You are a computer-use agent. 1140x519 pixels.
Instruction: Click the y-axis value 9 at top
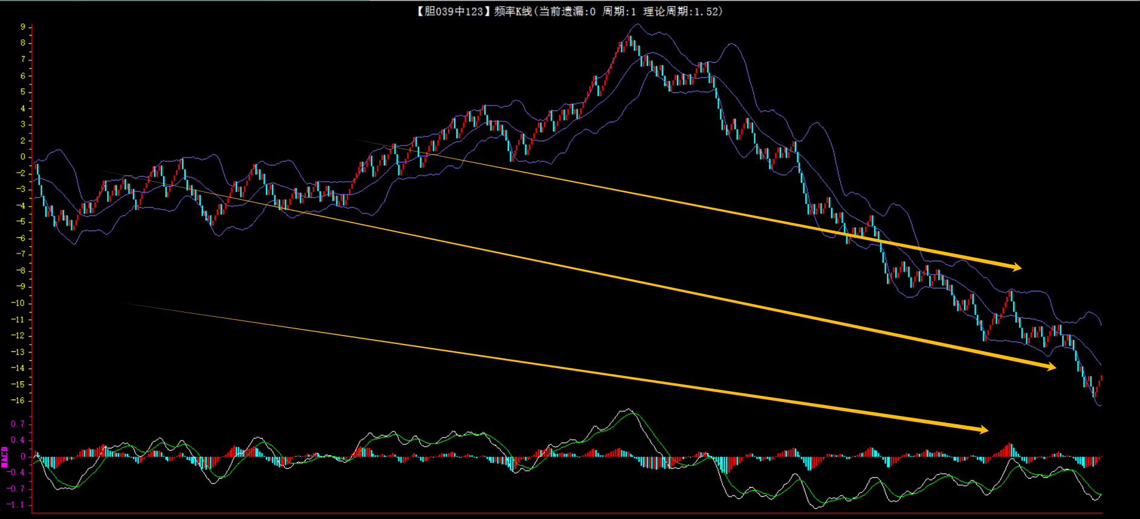click(23, 27)
